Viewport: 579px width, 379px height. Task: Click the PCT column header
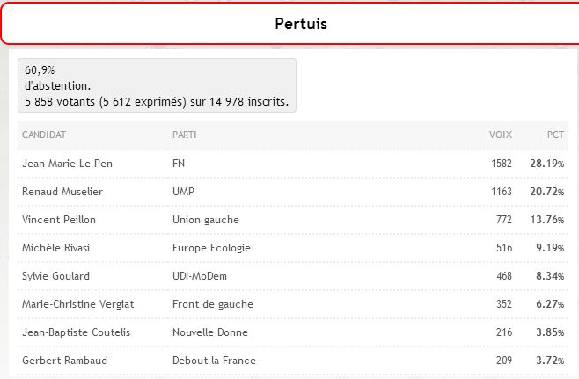[555, 135]
